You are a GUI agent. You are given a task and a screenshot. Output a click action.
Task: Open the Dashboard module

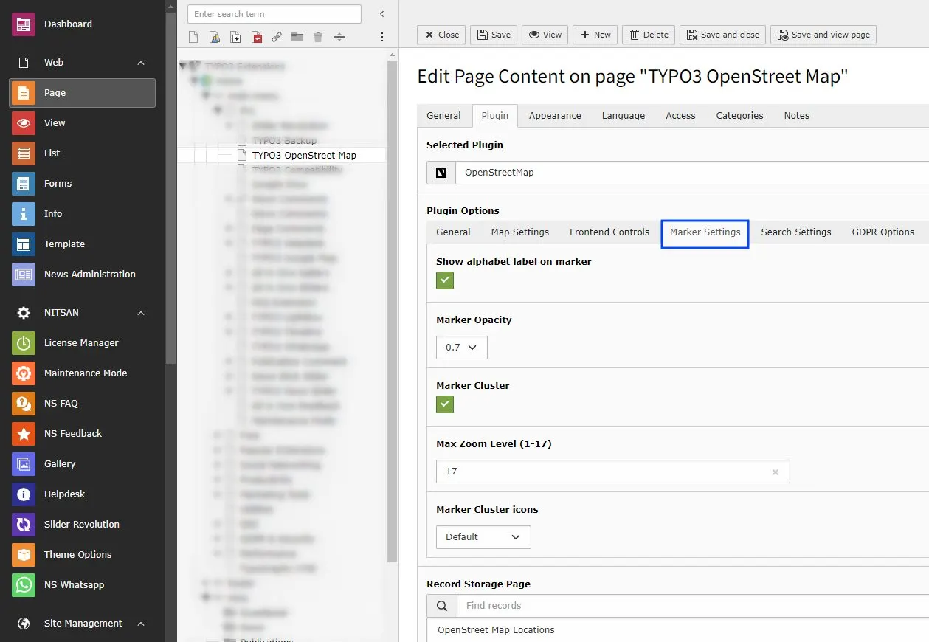[83, 24]
